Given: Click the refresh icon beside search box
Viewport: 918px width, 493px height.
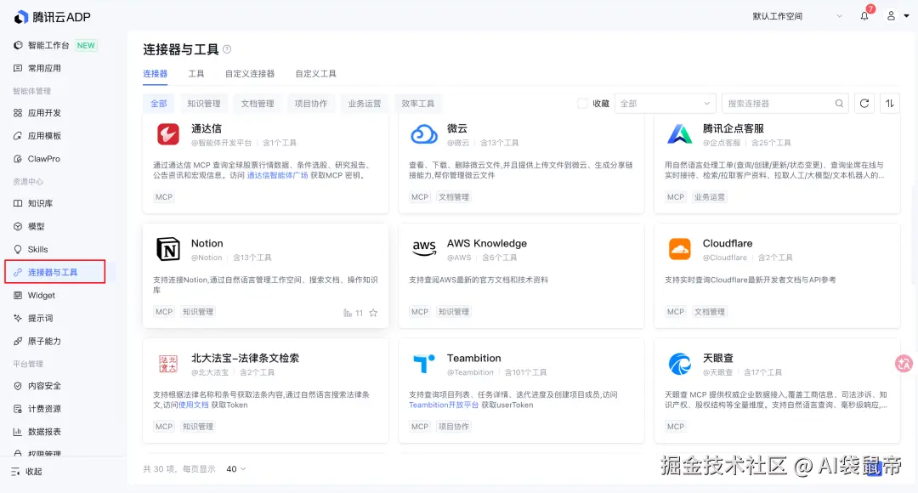Looking at the screenshot, I should click(864, 104).
